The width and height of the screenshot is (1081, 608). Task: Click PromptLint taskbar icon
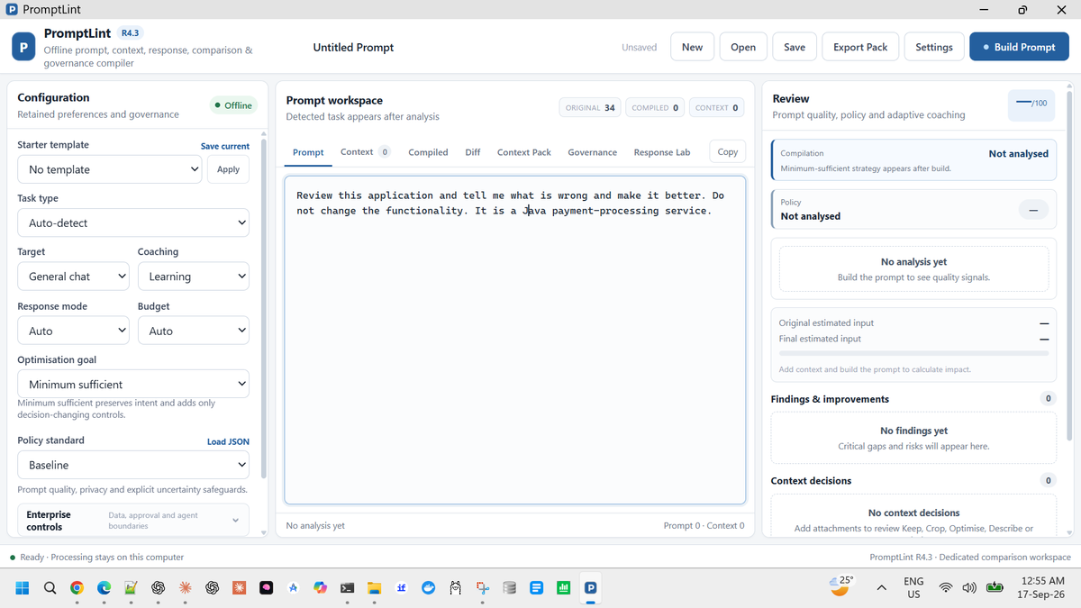(x=591, y=588)
